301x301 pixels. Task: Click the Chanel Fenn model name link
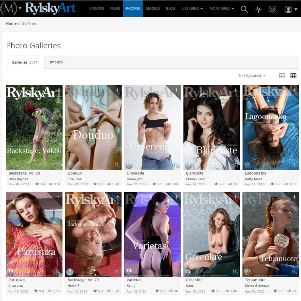[195, 179]
